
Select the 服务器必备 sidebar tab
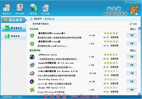(14, 28)
